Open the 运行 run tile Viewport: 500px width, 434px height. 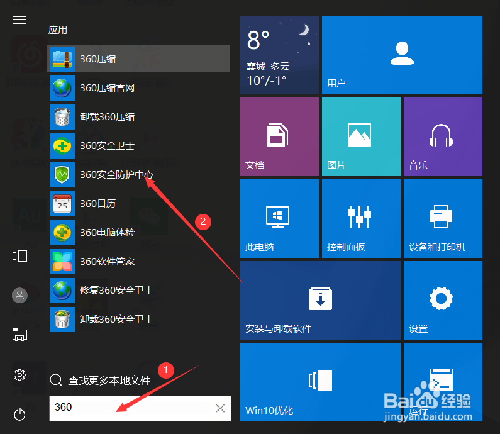point(443,382)
